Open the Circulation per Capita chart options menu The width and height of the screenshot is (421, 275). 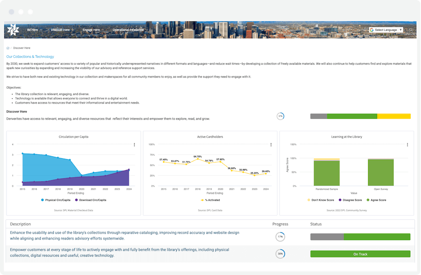[134, 145]
